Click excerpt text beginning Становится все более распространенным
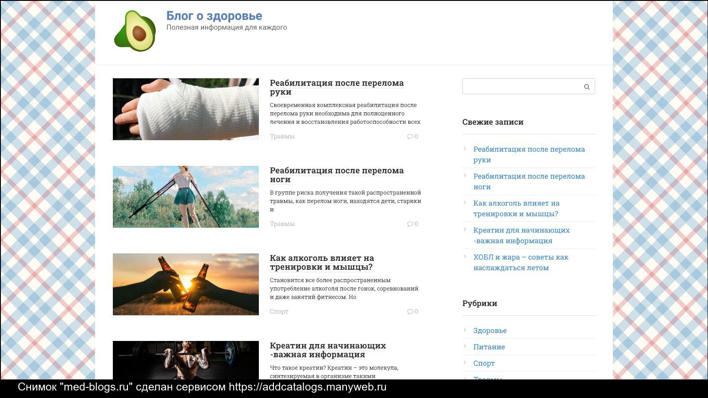The image size is (708, 398). [344, 288]
